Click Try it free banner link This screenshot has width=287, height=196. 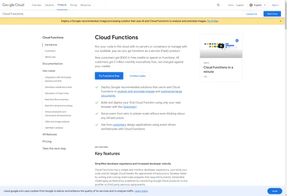[212, 21]
